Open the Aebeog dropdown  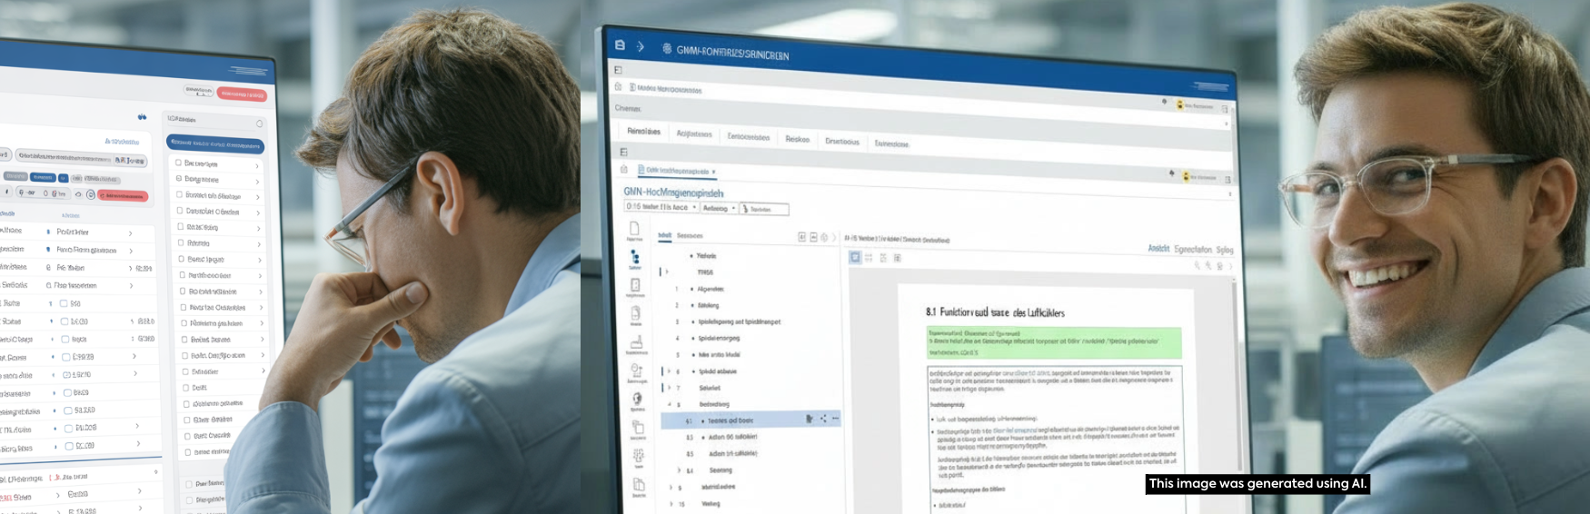pos(719,208)
